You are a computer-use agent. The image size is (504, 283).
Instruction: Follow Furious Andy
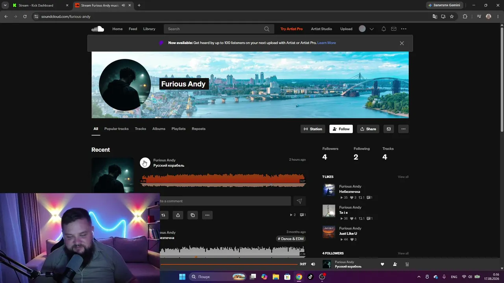341,129
